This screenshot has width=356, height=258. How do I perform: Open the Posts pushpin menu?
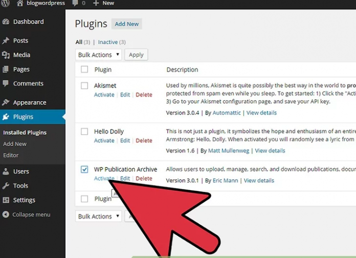(20, 41)
